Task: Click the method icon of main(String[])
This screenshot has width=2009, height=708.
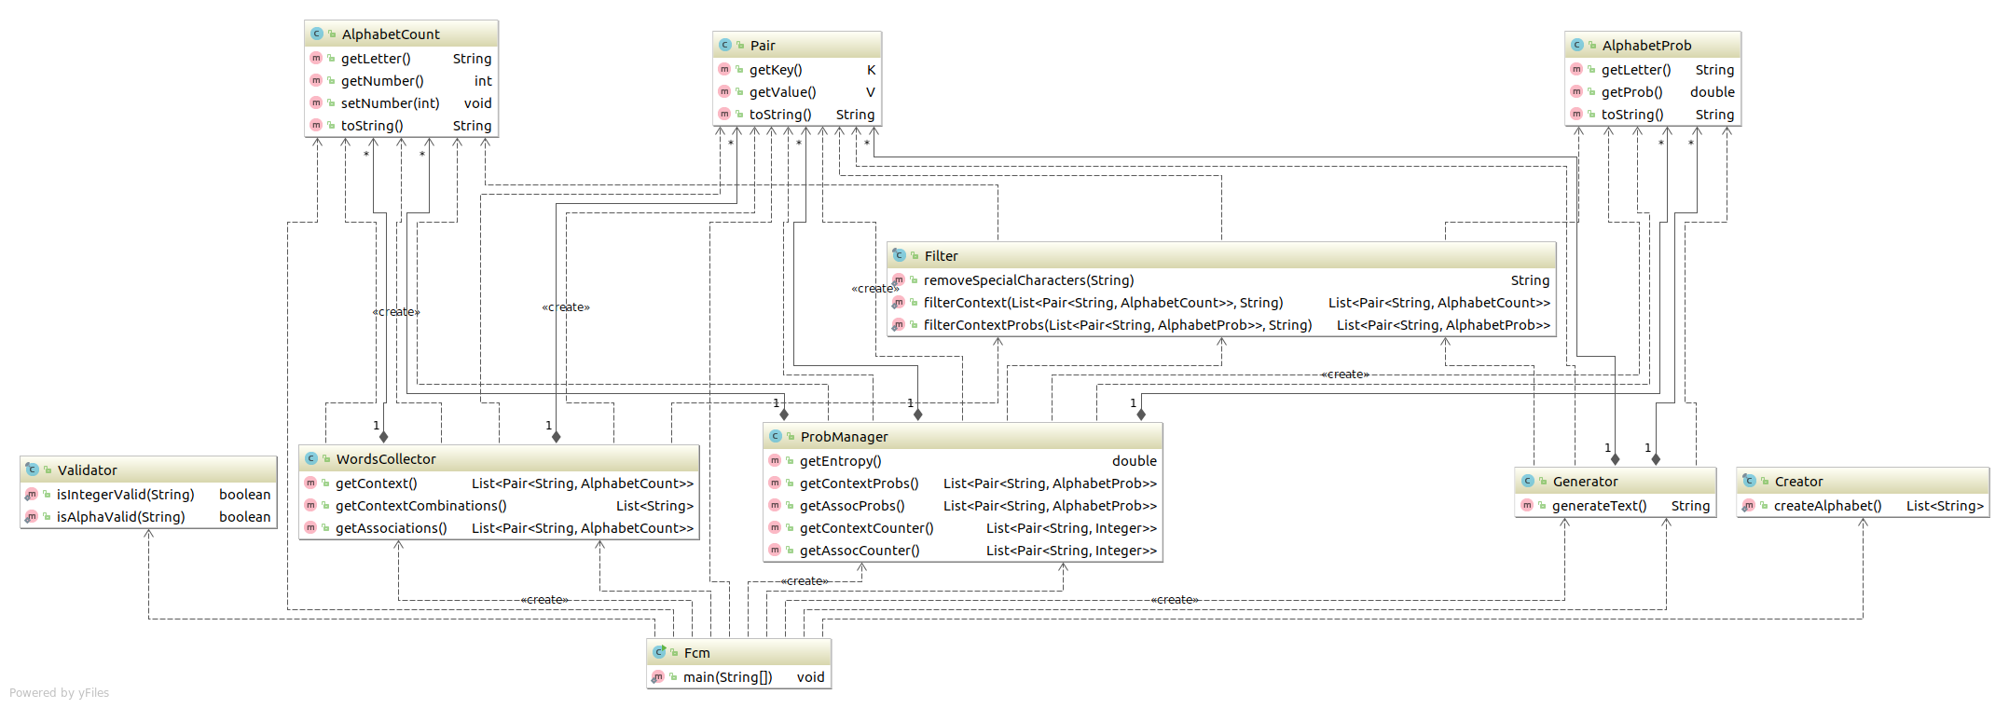Action: pos(658,676)
